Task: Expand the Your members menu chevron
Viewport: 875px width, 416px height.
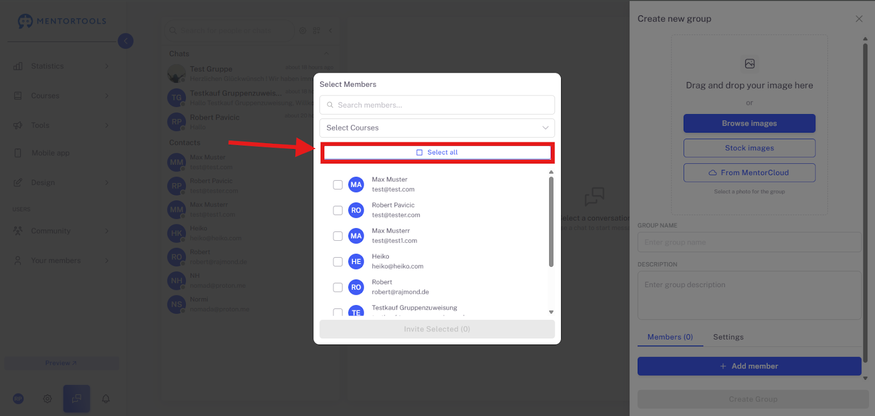Action: point(107,260)
